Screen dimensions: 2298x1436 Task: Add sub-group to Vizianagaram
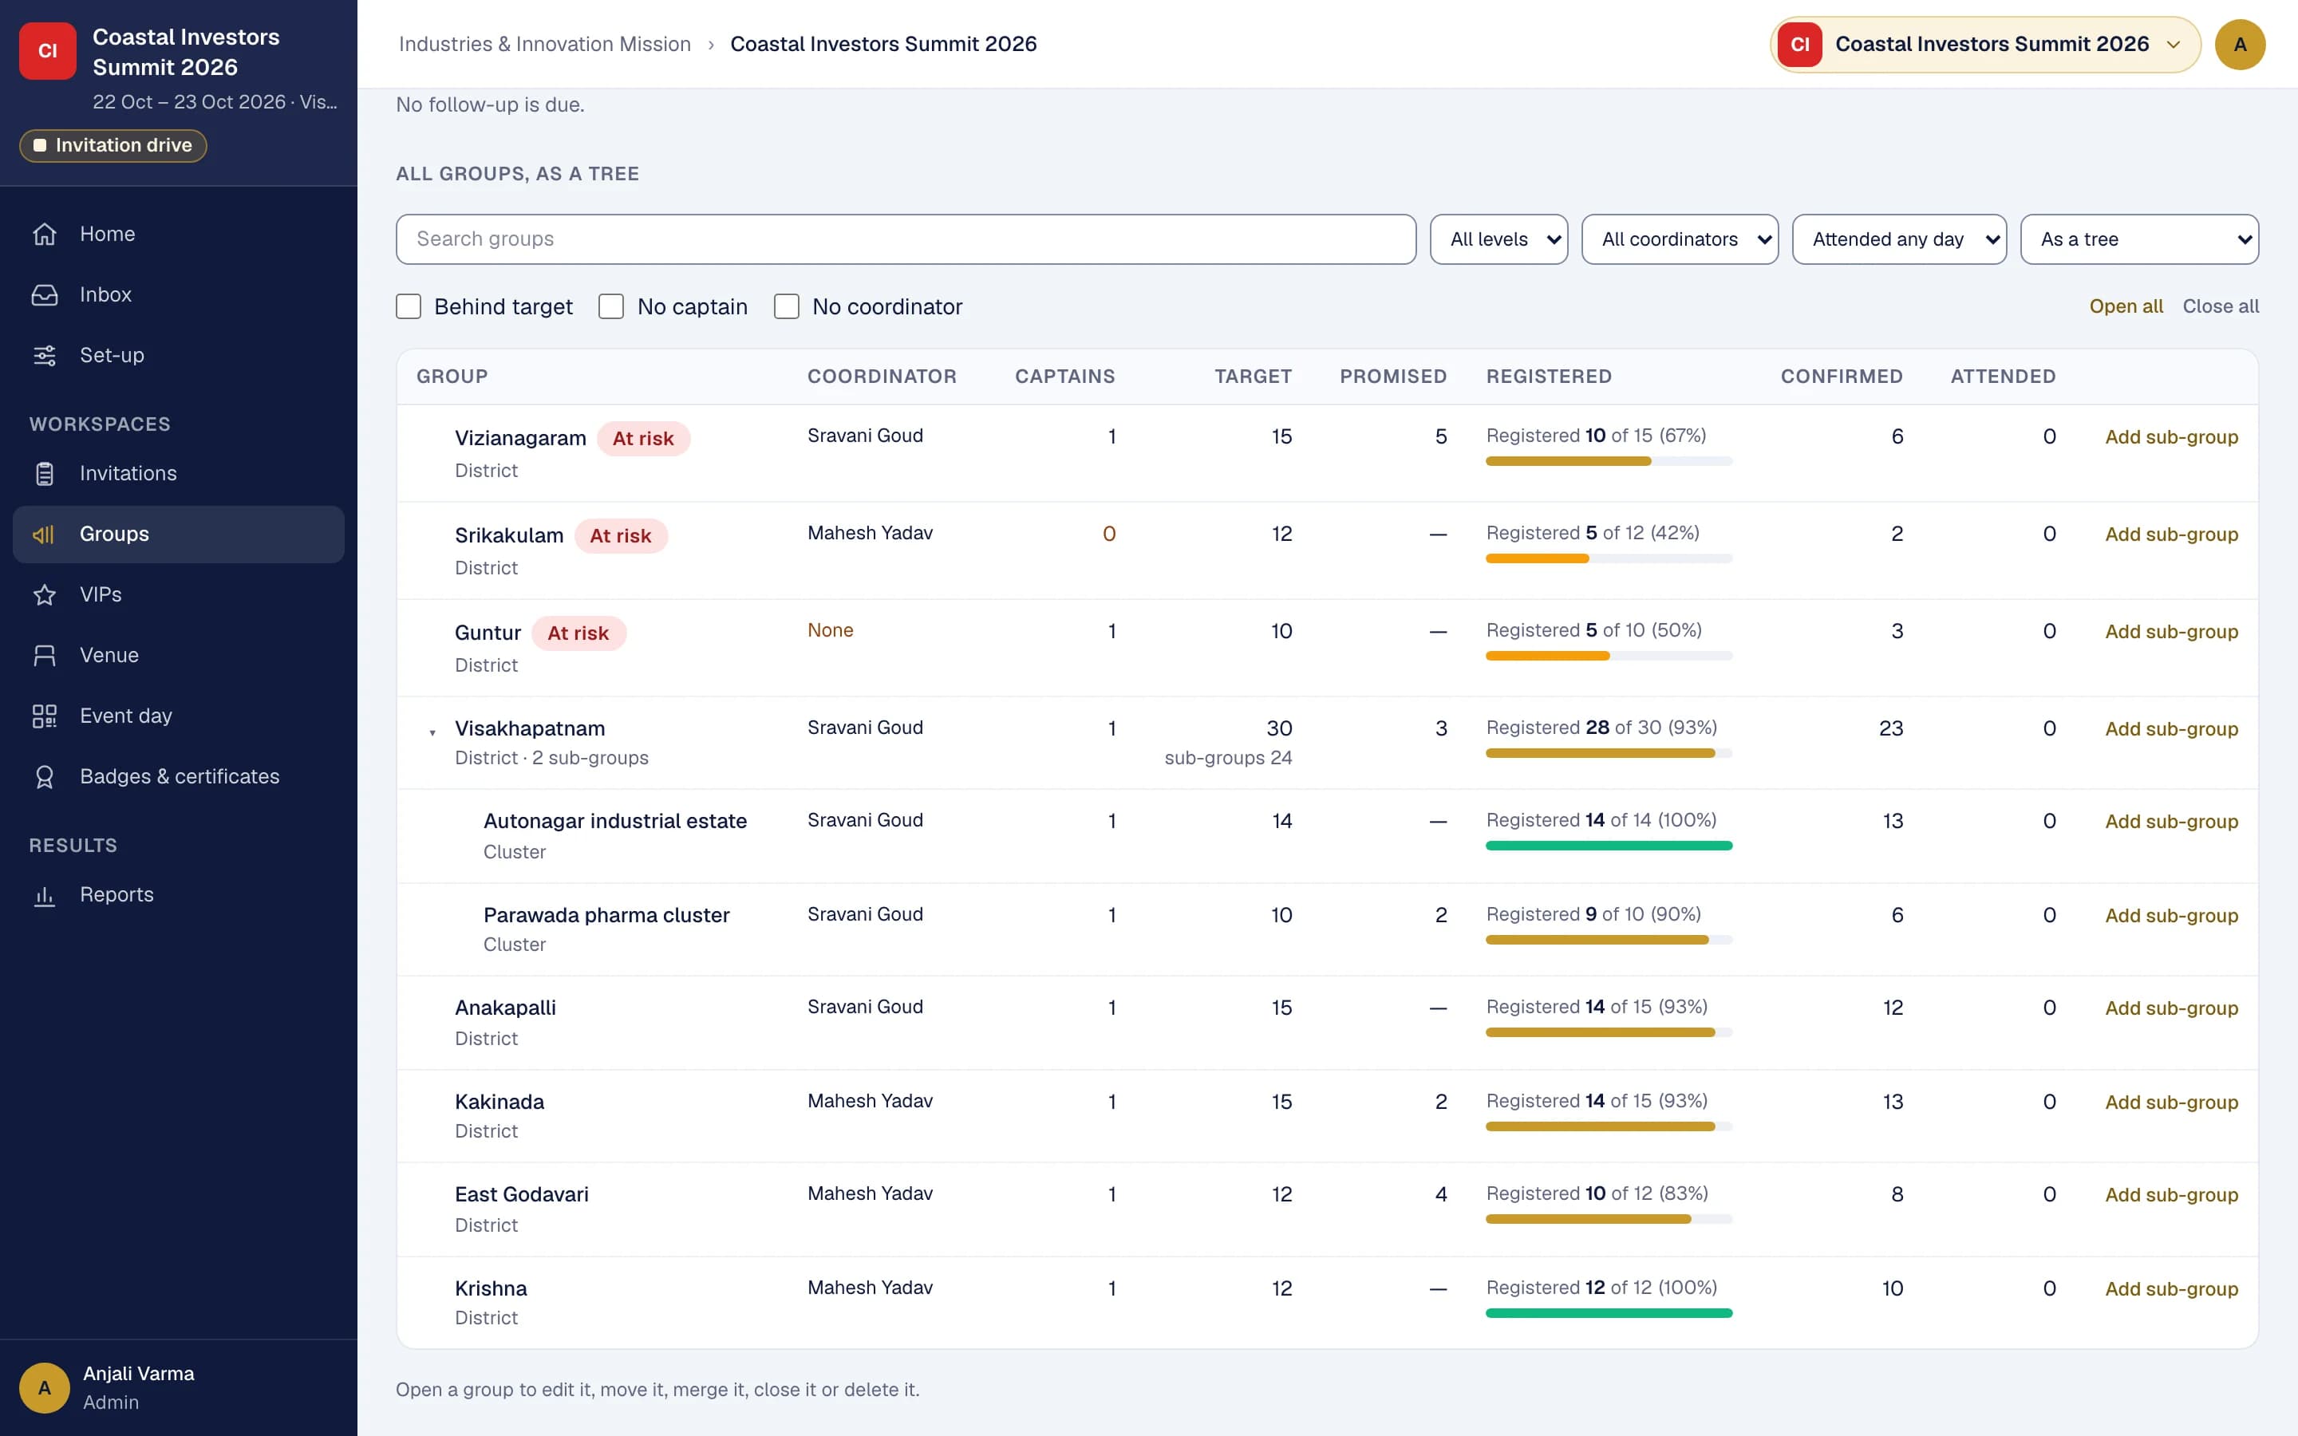click(2171, 437)
